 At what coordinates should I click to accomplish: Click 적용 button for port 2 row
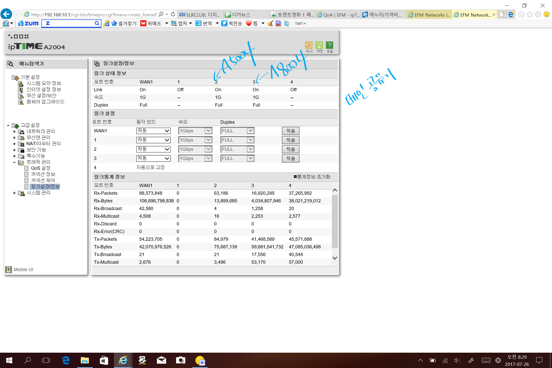291,149
